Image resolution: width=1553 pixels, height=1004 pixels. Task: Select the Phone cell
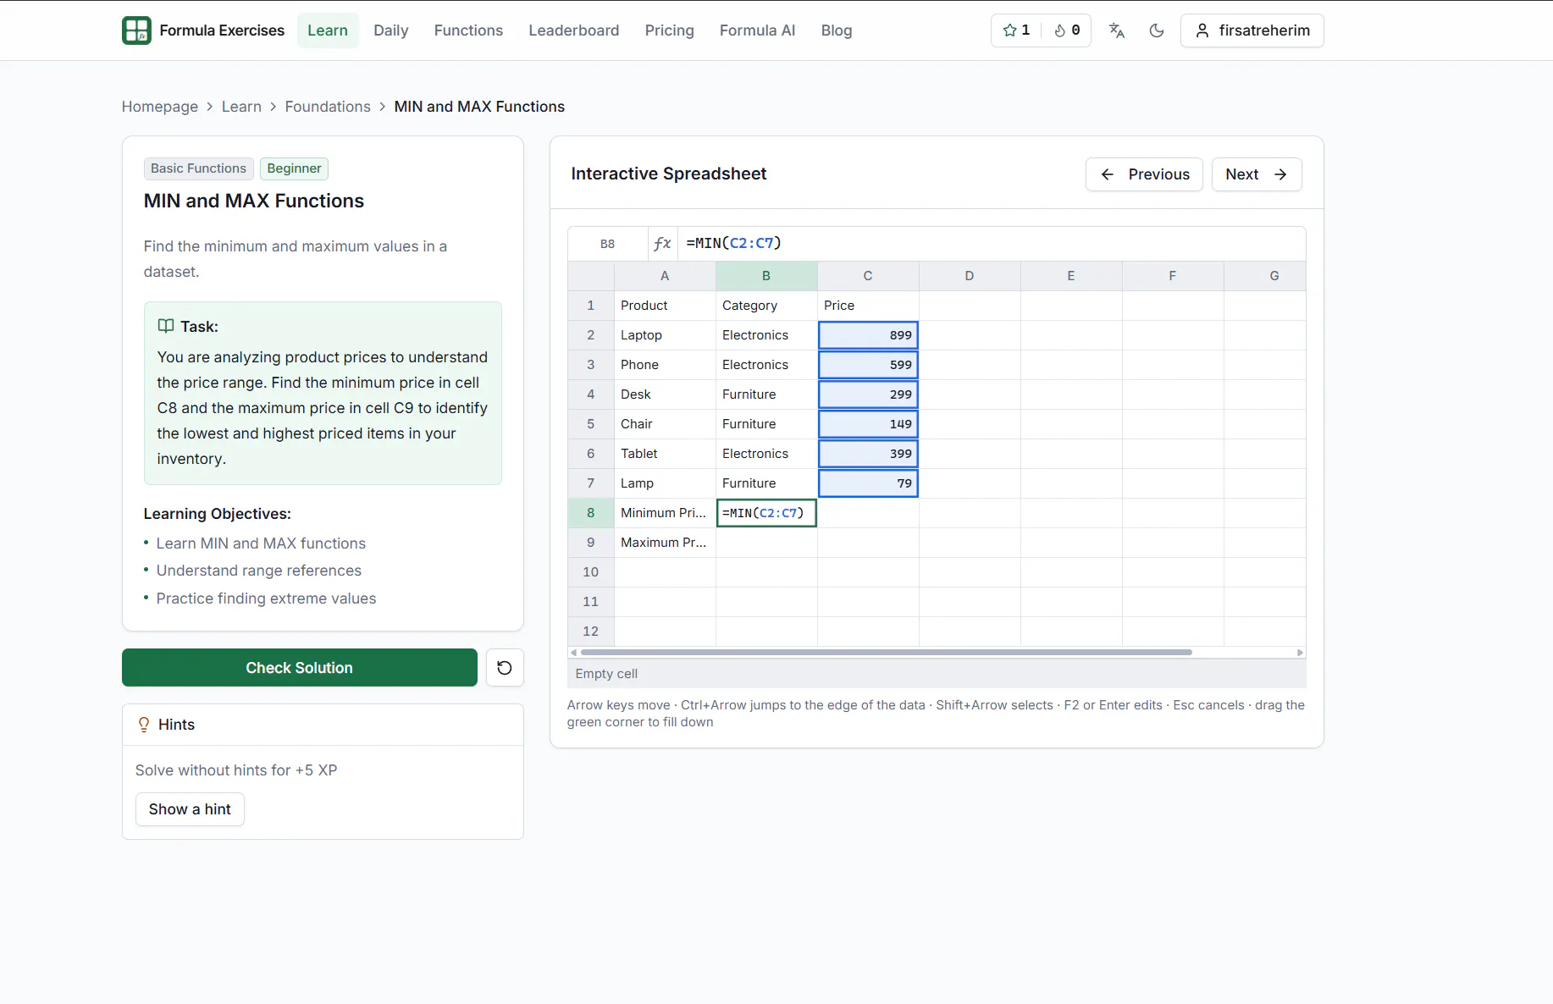pos(665,365)
